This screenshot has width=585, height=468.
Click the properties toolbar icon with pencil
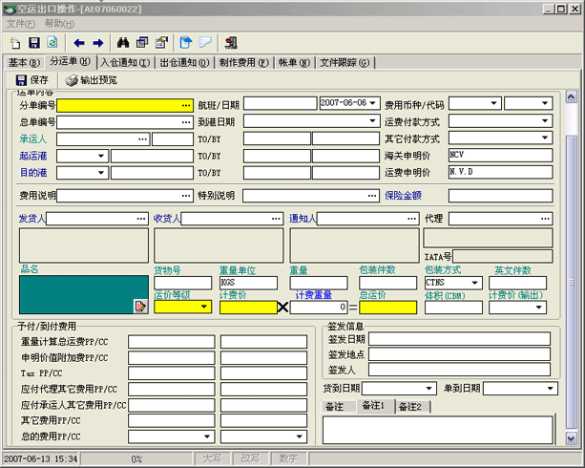click(161, 43)
